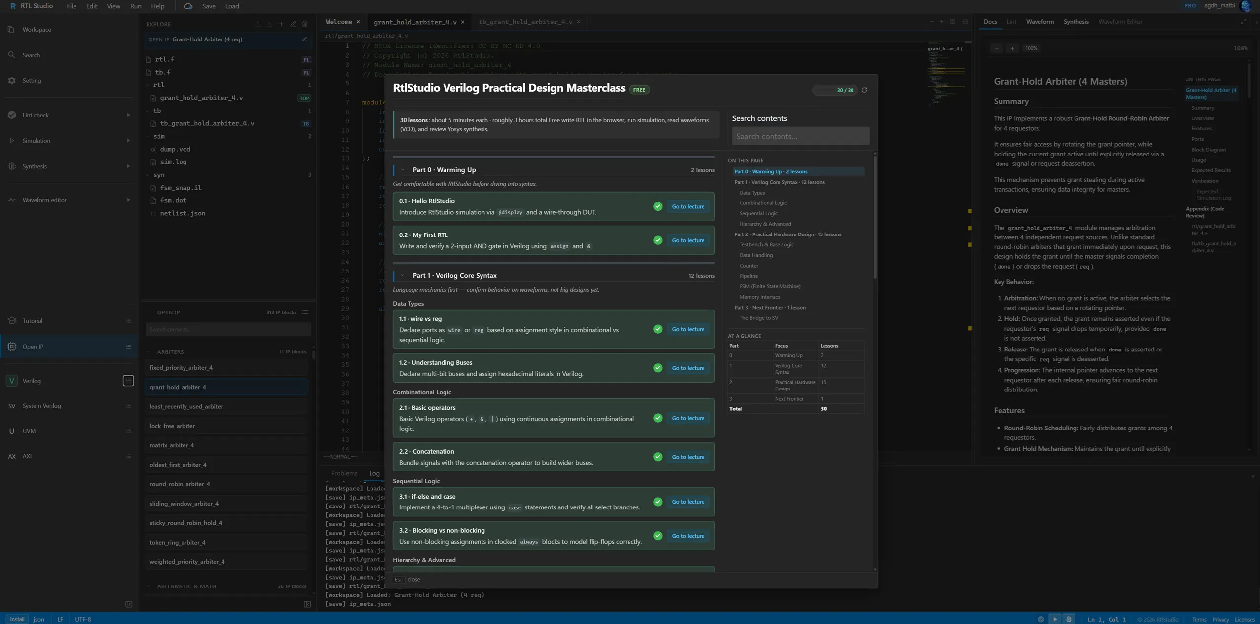Expand the Waveform editor sidebar arrow
1260x624 pixels.
128,200
